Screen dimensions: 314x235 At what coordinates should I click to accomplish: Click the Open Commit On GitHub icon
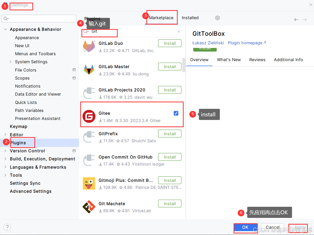[89, 160]
